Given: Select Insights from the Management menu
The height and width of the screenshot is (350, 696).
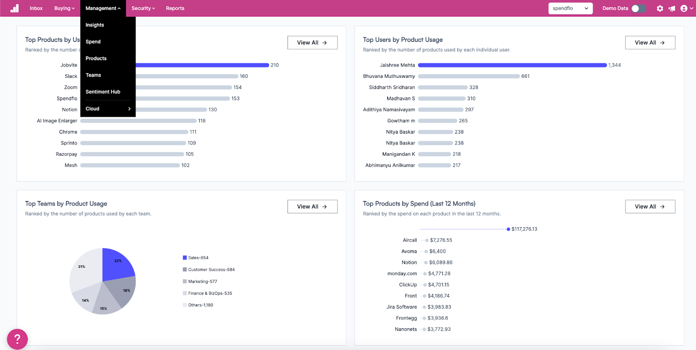Looking at the screenshot, I should coord(95,25).
